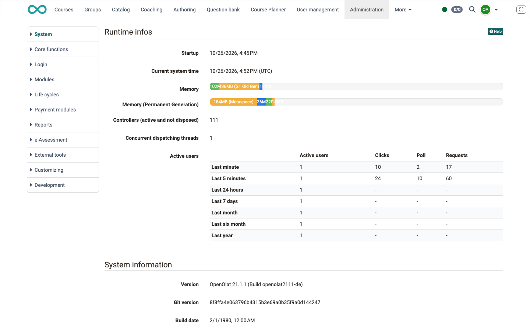530x331 pixels.
Task: Open the Course Planner tab
Action: 268,10
